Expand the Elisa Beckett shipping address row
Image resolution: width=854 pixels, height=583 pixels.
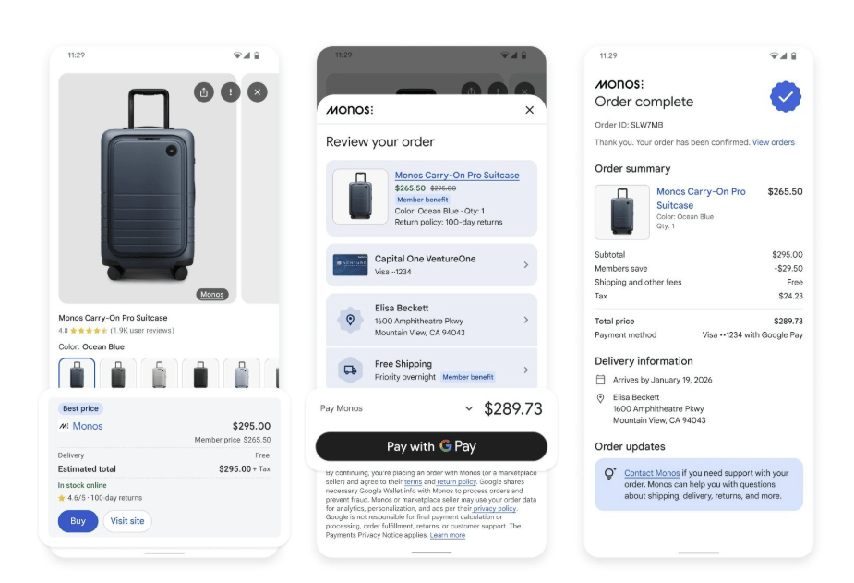[431, 320]
